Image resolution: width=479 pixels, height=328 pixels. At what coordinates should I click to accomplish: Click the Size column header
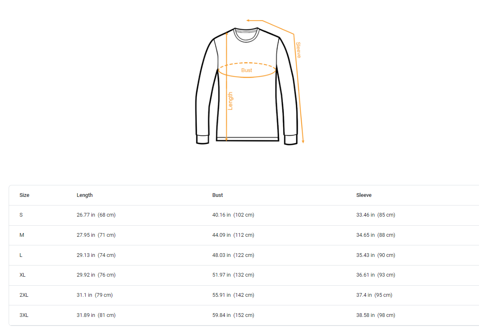(x=24, y=195)
